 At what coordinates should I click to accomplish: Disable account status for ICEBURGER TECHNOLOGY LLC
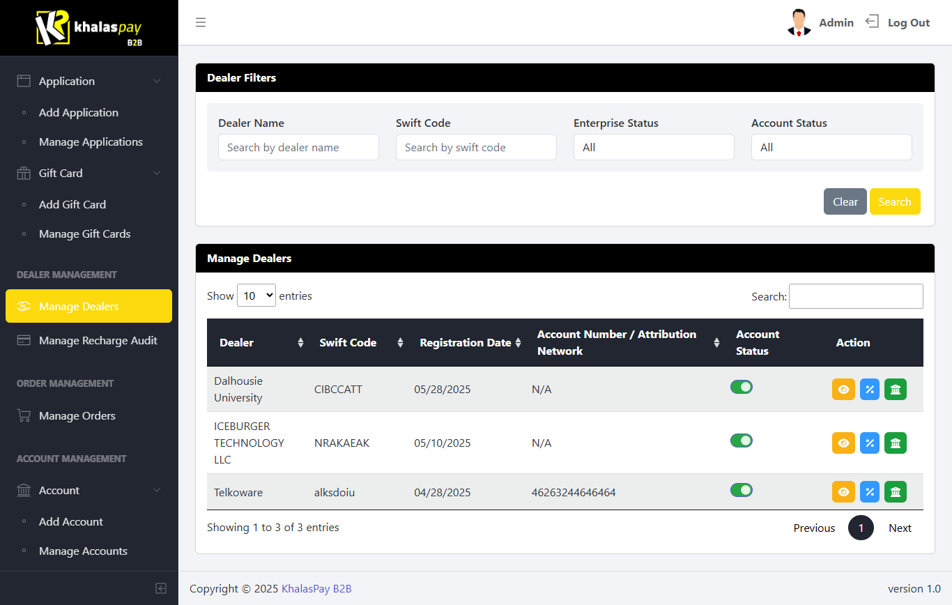(742, 441)
